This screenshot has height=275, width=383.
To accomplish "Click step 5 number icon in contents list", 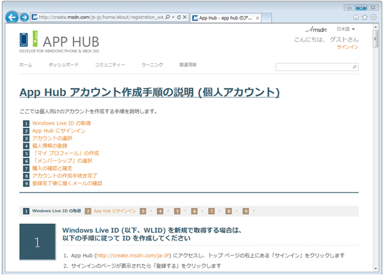I will 26,153.
